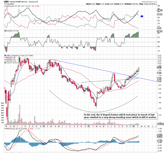Click the 1M volume scale label
This screenshot has width=164, height=153.
click(x=2, y=122)
